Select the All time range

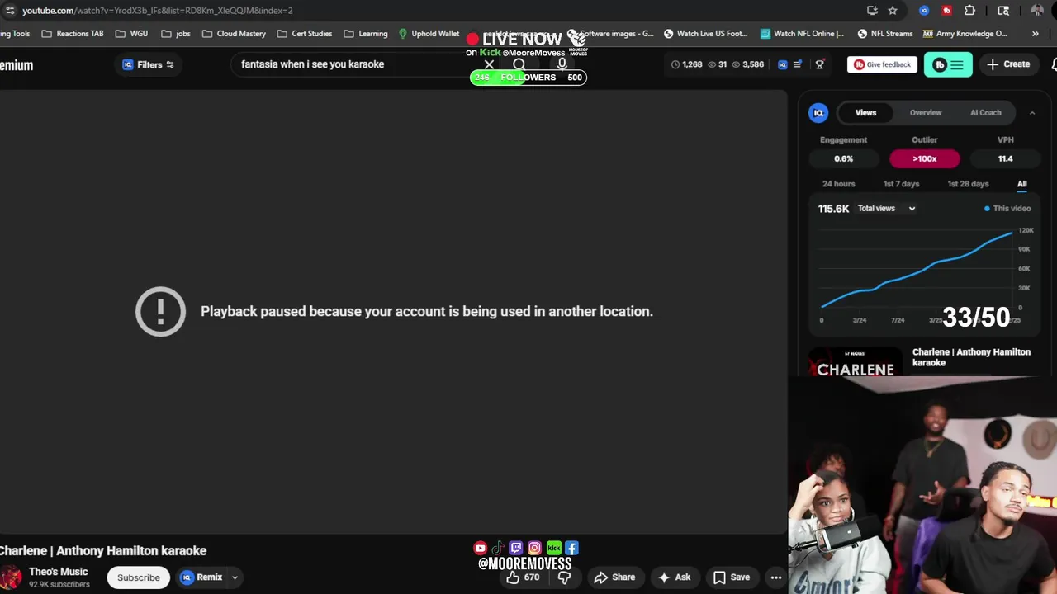(x=1021, y=184)
